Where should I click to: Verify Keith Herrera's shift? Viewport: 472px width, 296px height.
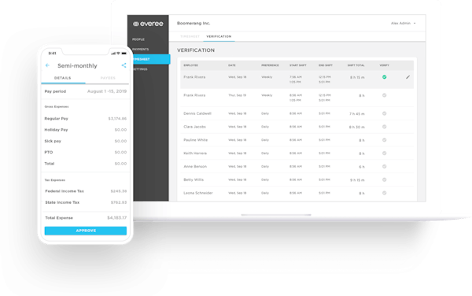(x=385, y=154)
